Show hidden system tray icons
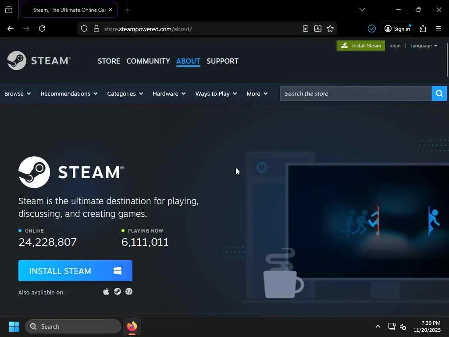Screen dimensions: 449x337 [378, 326]
